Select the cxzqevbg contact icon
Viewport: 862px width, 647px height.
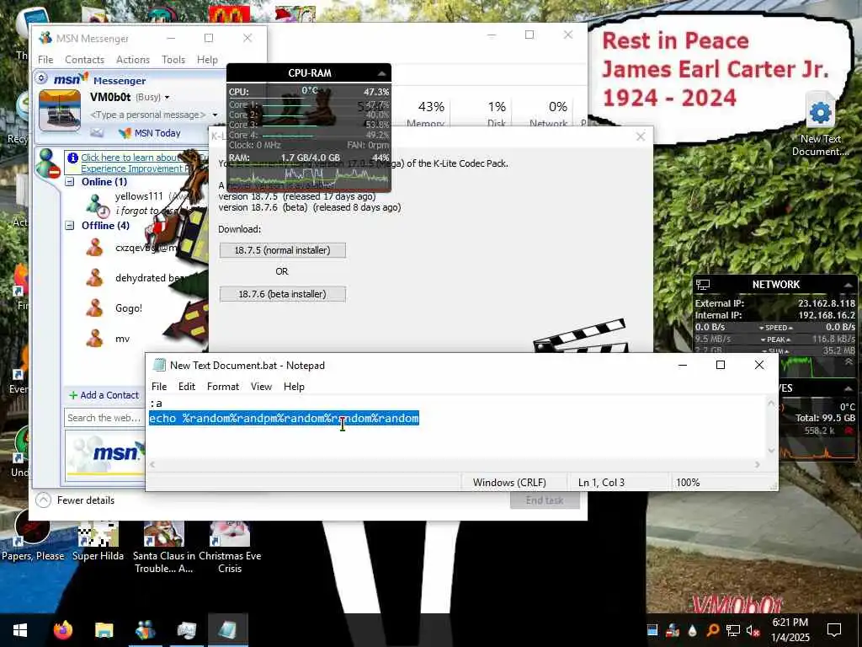point(95,248)
